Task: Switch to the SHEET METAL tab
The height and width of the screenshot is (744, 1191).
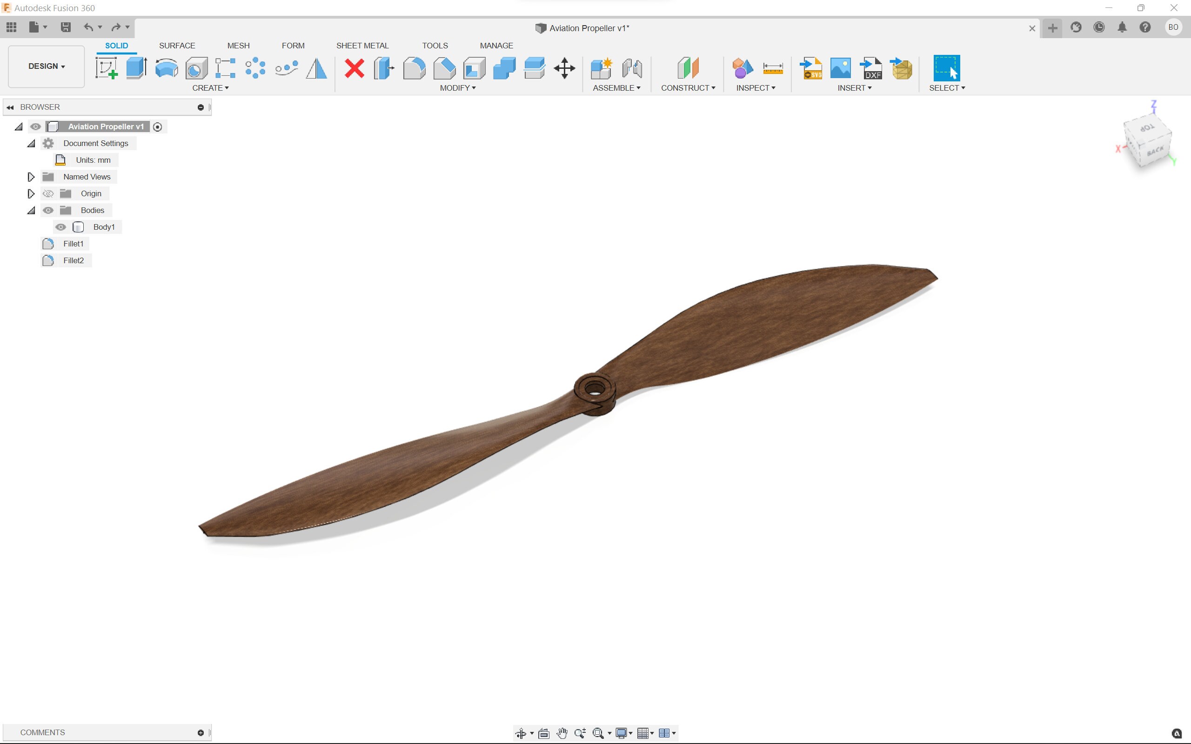Action: click(362, 45)
